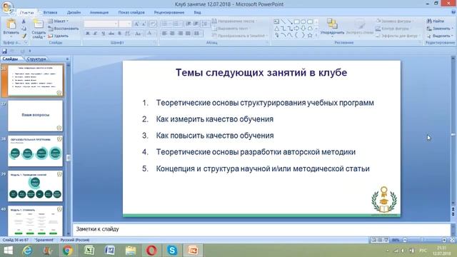The image size is (457, 257).
Task: Open Google Chrome from the taskbar
Action: pyautogui.click(x=68, y=251)
